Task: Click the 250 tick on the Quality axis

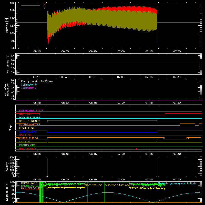Action: tap(12, 159)
